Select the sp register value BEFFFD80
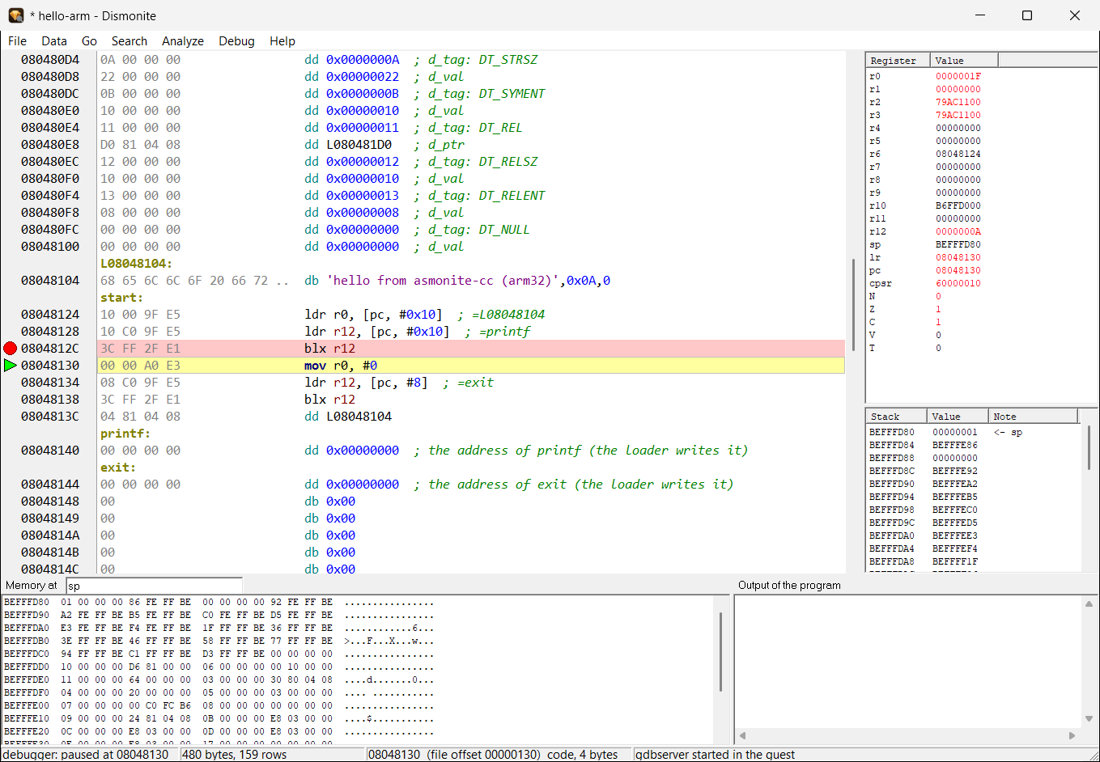The height and width of the screenshot is (762, 1100). click(x=958, y=244)
